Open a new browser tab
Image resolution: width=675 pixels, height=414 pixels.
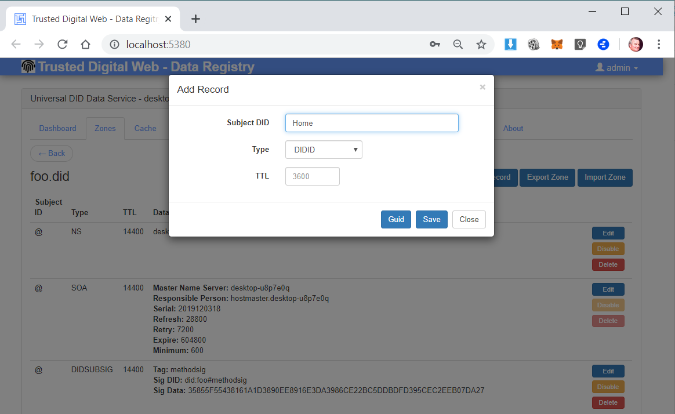point(195,19)
